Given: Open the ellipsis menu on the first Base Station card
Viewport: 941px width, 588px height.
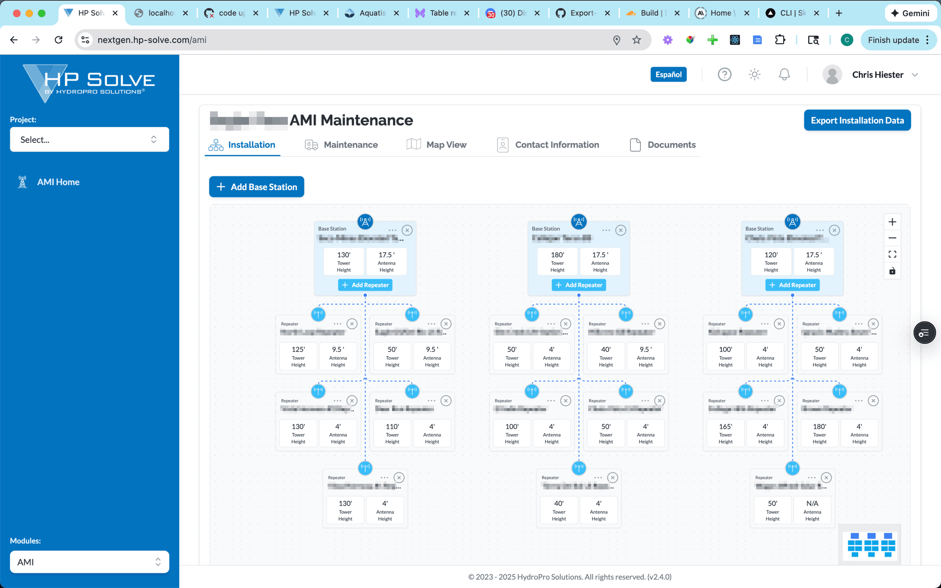Looking at the screenshot, I should pos(393,230).
